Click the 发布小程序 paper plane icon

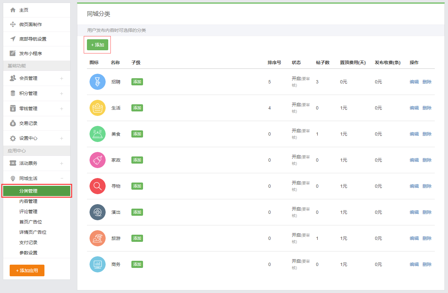pos(13,53)
